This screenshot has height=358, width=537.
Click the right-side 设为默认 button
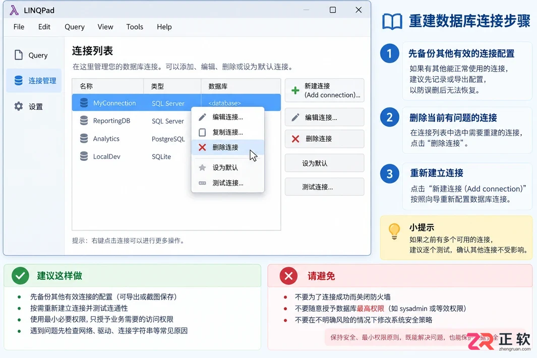point(324,163)
